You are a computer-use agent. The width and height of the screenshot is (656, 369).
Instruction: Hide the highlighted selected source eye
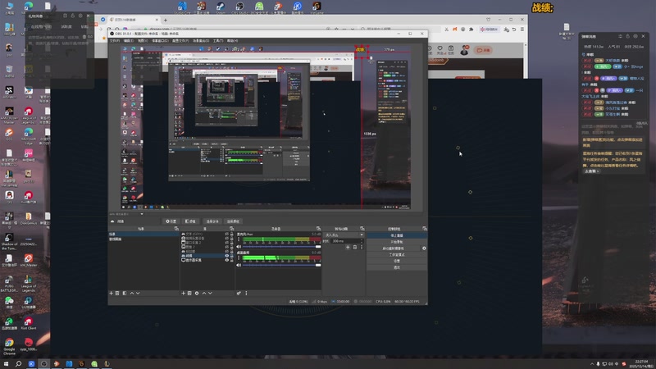227,256
